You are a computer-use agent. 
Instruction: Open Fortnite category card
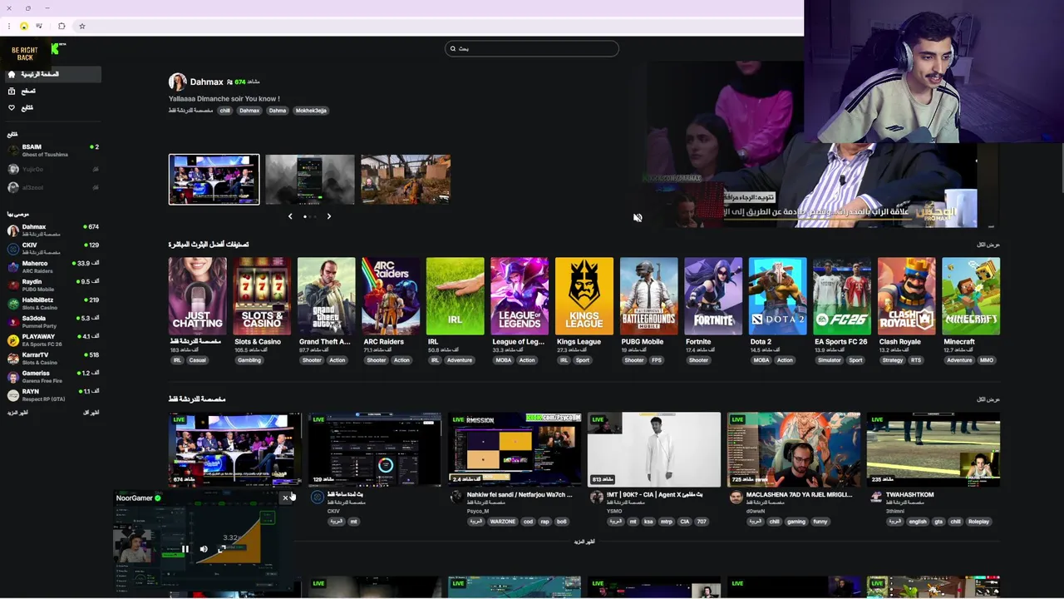(713, 296)
